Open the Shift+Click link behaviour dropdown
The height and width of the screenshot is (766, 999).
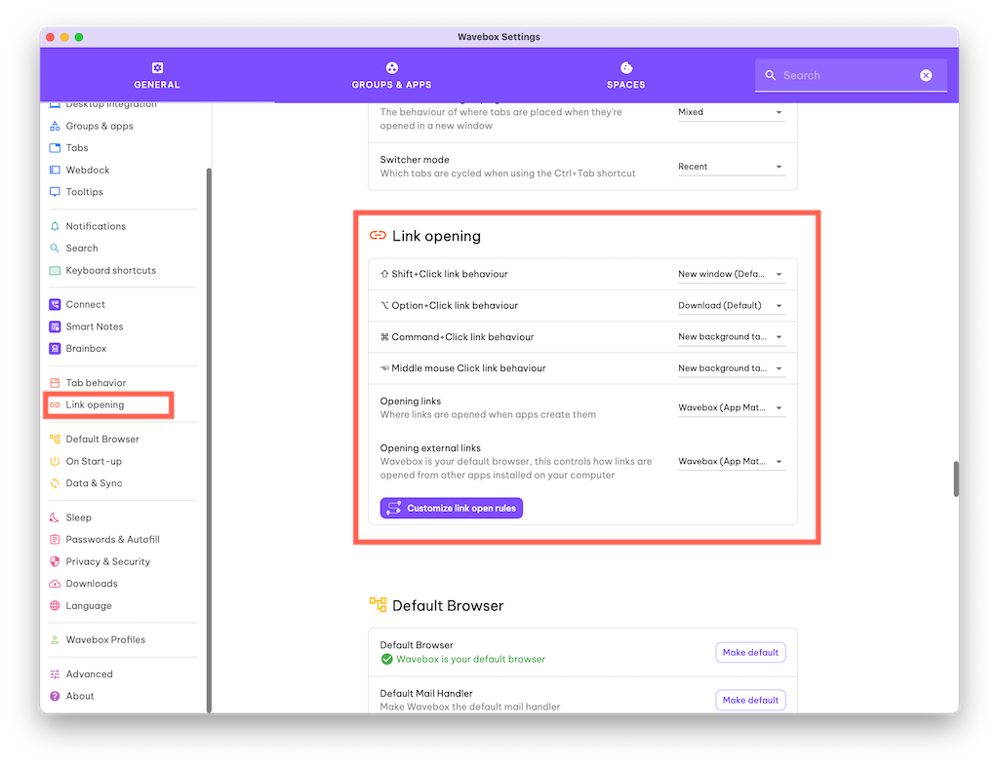pos(732,274)
